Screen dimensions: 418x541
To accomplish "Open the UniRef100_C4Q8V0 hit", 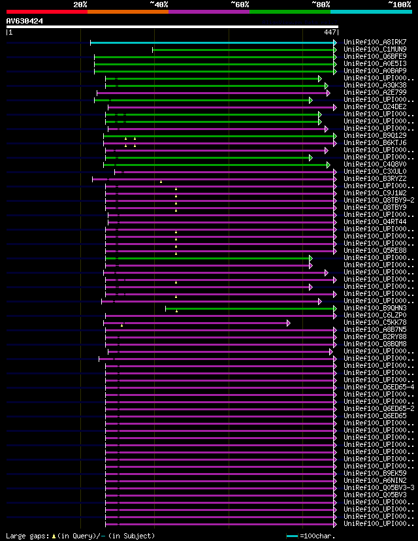I will pyautogui.click(x=375, y=164).
